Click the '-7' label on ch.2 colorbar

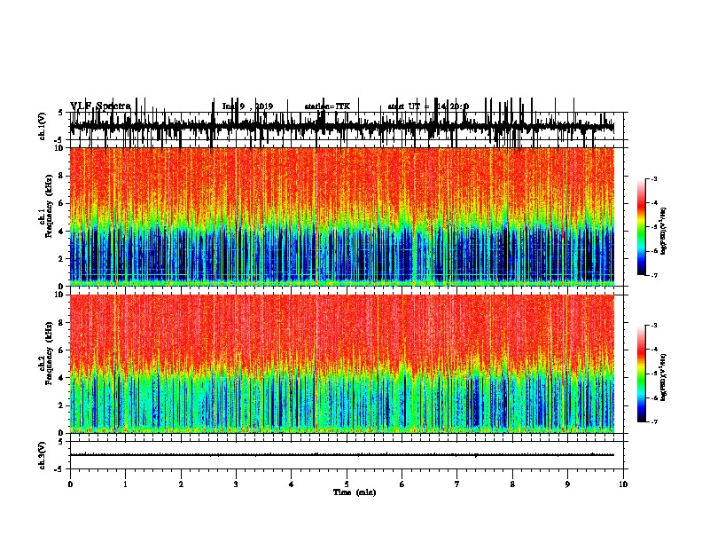coord(654,422)
